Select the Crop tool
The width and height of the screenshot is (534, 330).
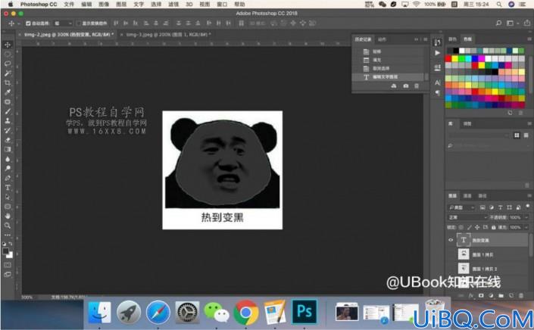[x=8, y=83]
